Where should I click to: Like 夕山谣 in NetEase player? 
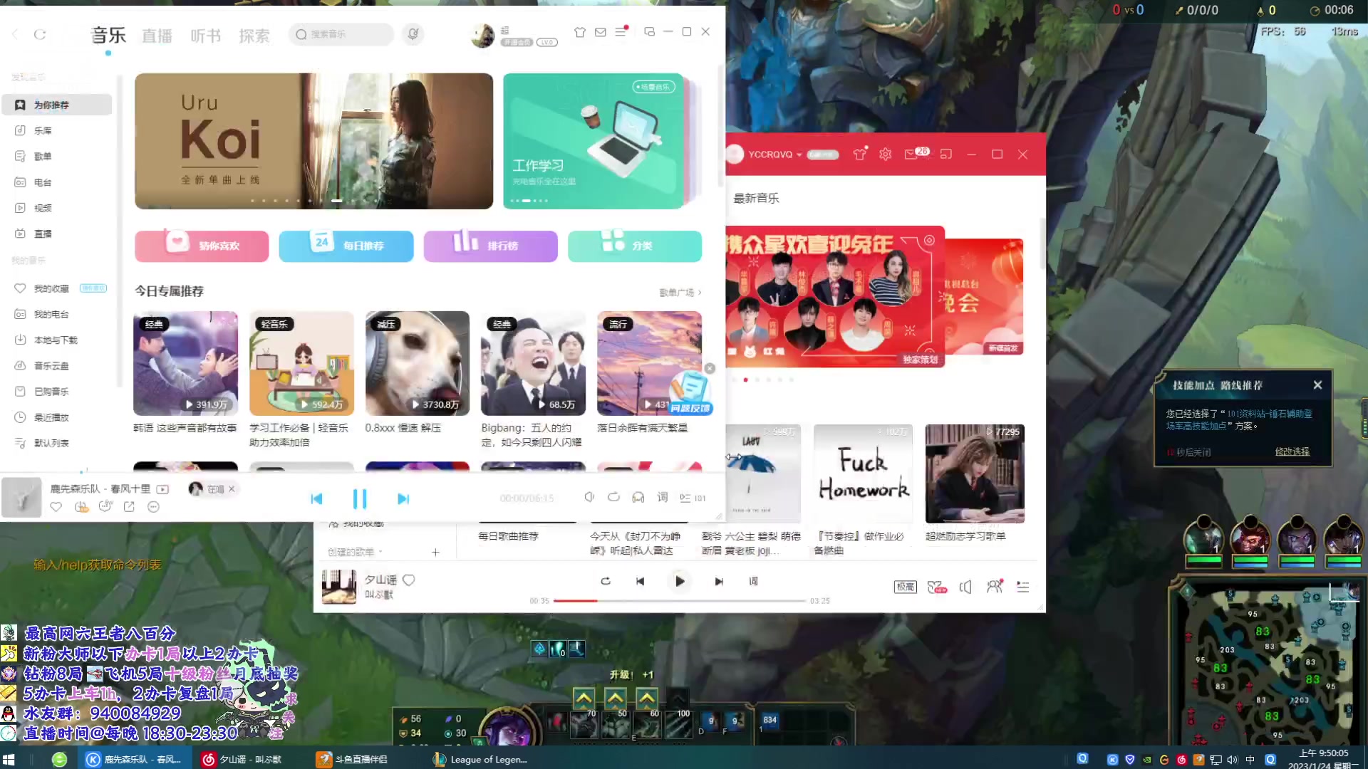click(x=409, y=580)
